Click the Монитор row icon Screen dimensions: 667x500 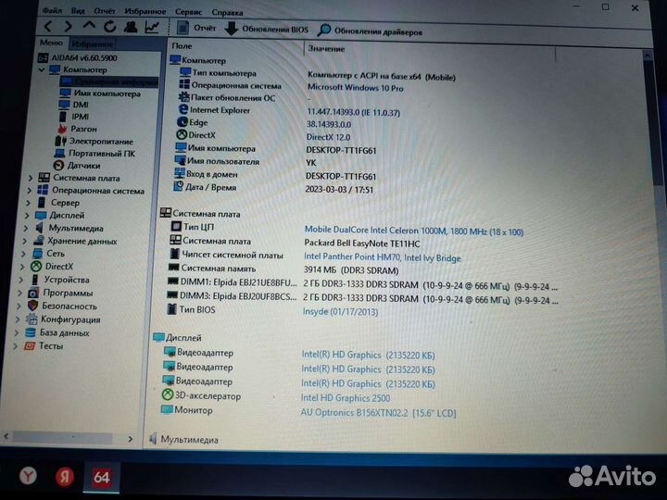point(167,409)
